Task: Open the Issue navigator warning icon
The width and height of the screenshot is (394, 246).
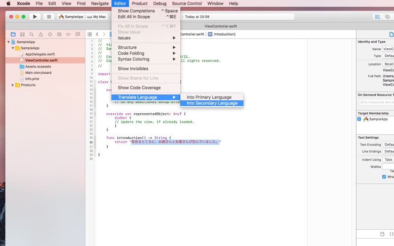Action: [41, 34]
